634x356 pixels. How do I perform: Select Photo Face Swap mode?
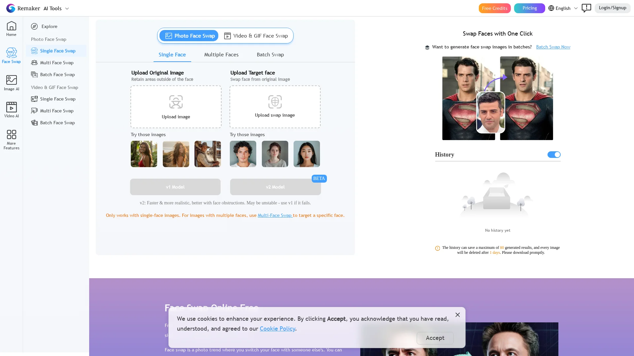pyautogui.click(x=189, y=36)
